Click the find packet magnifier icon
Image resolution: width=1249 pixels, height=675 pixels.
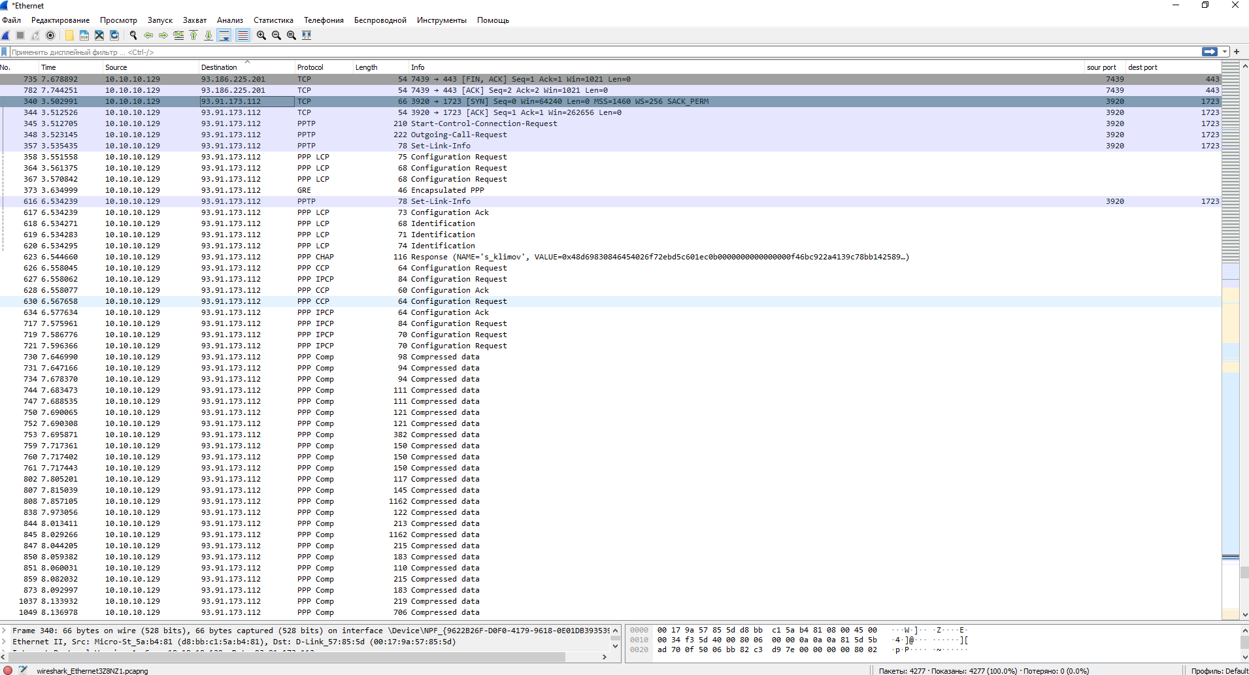point(133,35)
